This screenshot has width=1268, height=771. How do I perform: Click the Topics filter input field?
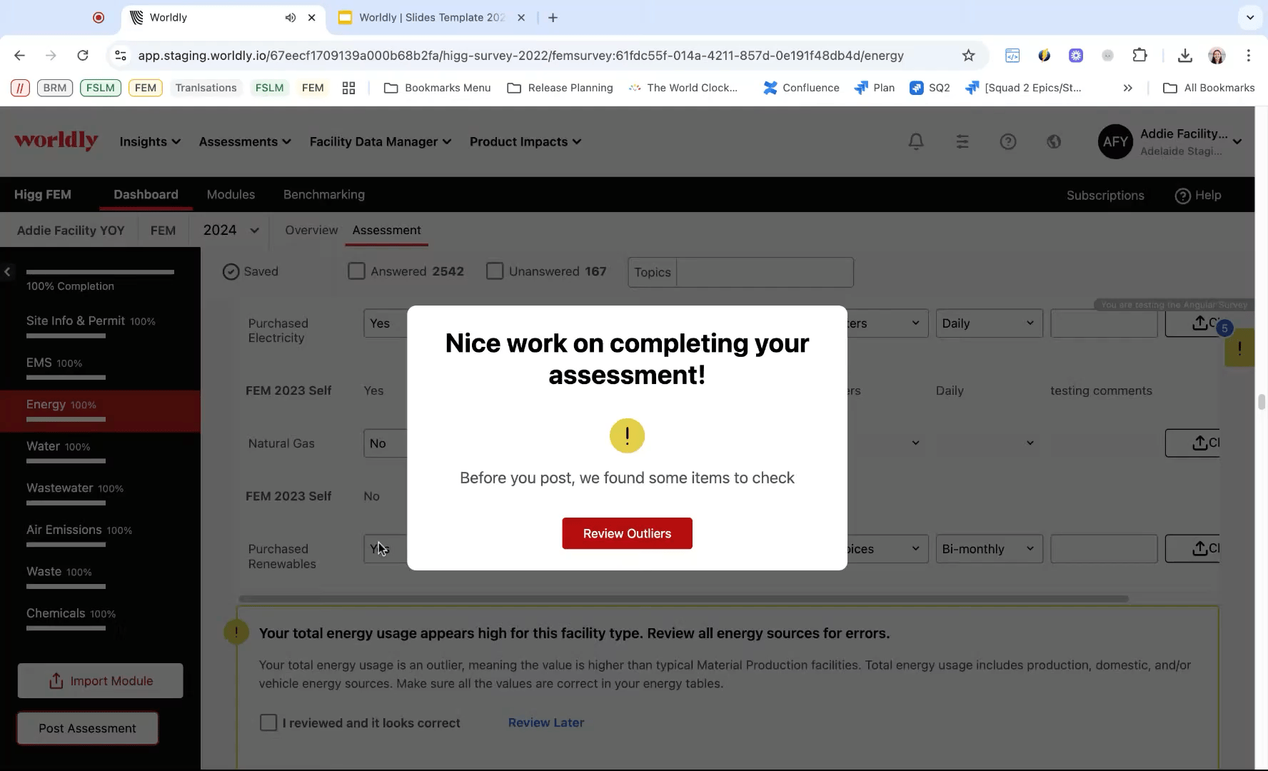pos(764,272)
